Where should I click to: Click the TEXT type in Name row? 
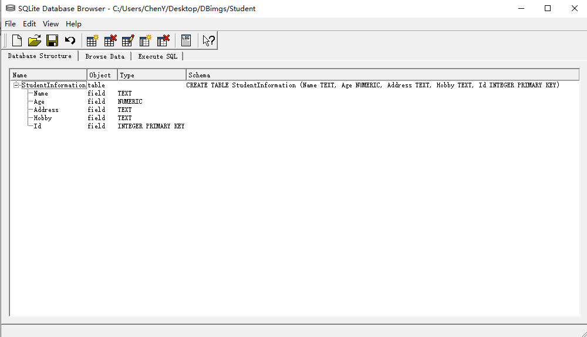coord(124,93)
